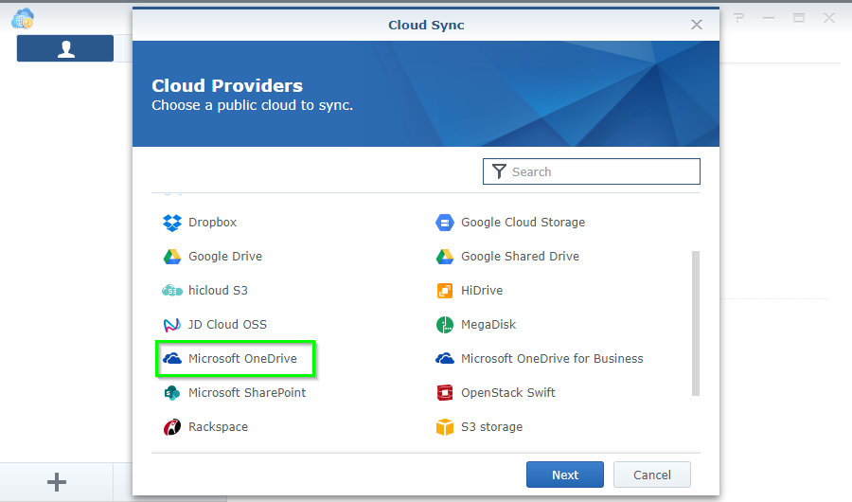Select the OpenStack Swift icon
This screenshot has height=502, width=852.
445,393
